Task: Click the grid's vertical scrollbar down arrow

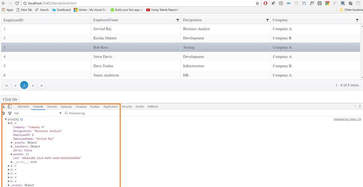Action: (362, 77)
